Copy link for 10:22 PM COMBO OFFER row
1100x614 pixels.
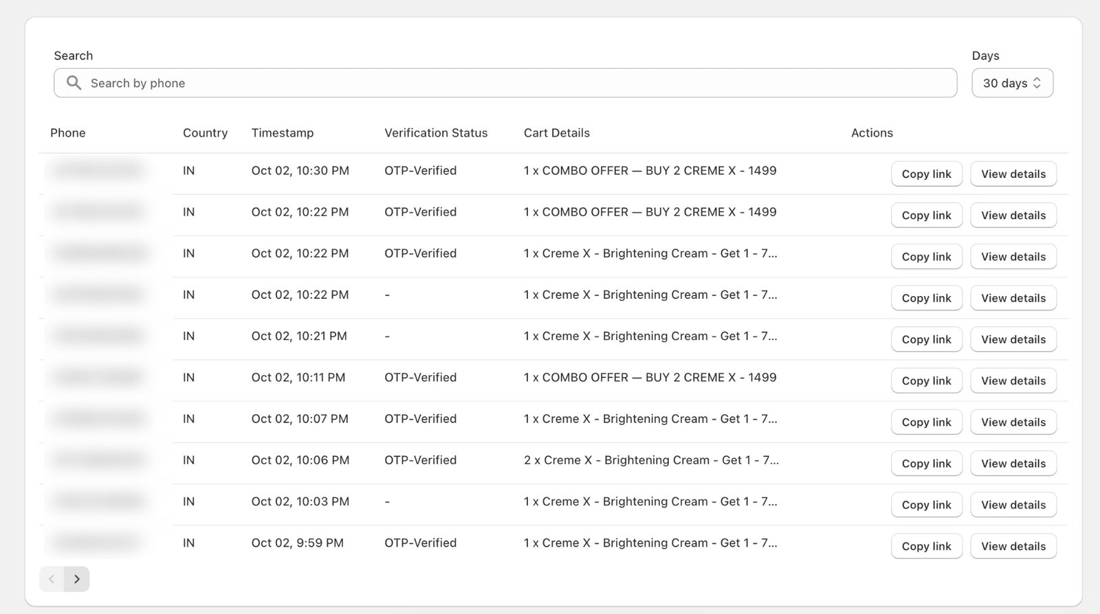[926, 215]
